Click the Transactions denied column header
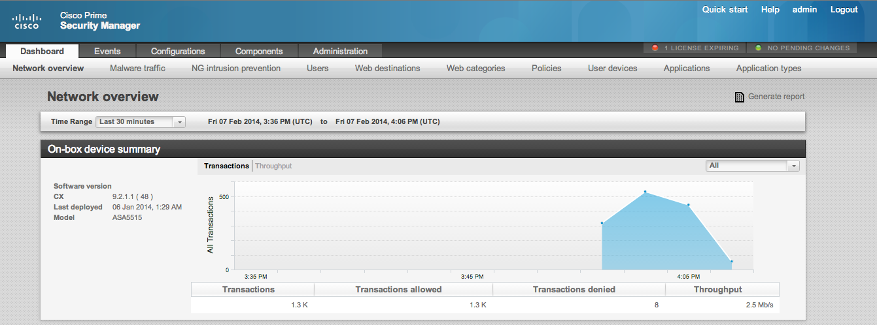Viewport: 877px width, 325px height. tap(574, 290)
